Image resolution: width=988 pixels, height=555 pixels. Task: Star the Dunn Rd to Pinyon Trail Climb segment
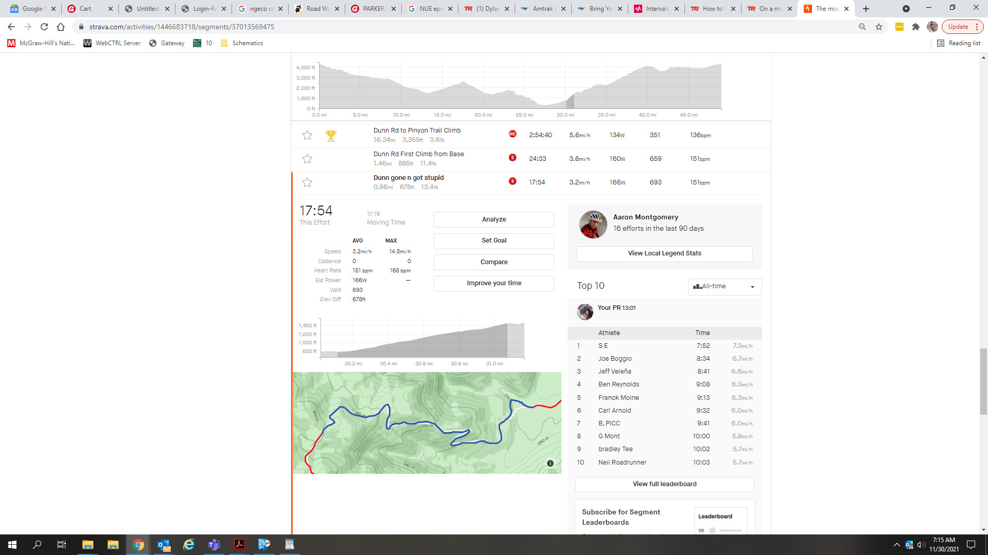307,135
